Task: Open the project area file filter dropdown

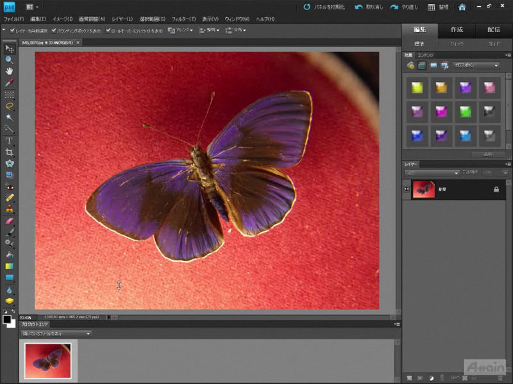Action: [56, 333]
